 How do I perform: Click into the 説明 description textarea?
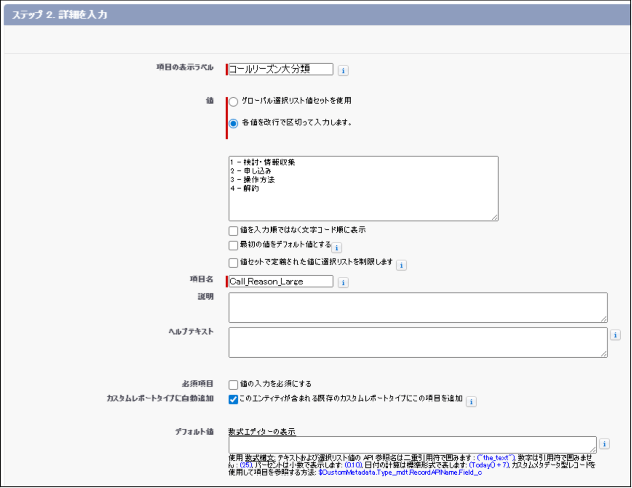coord(417,307)
